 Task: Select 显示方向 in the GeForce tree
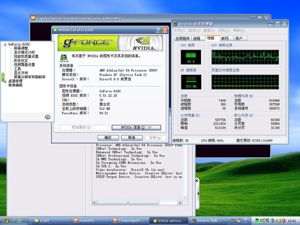coord(21,73)
